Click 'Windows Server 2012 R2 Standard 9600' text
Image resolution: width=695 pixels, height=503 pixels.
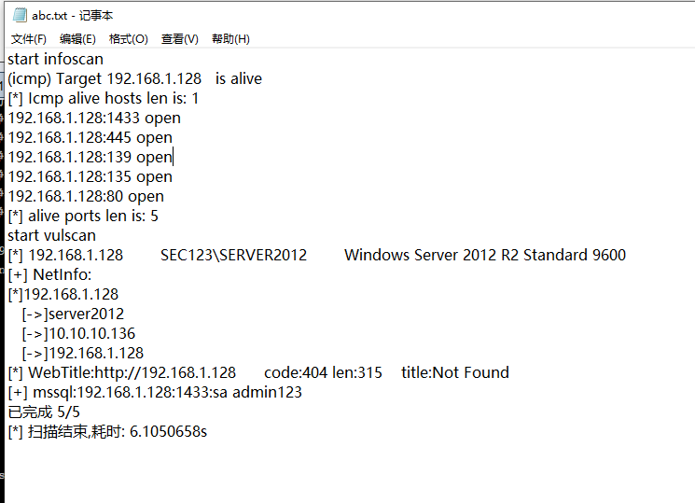pos(485,255)
